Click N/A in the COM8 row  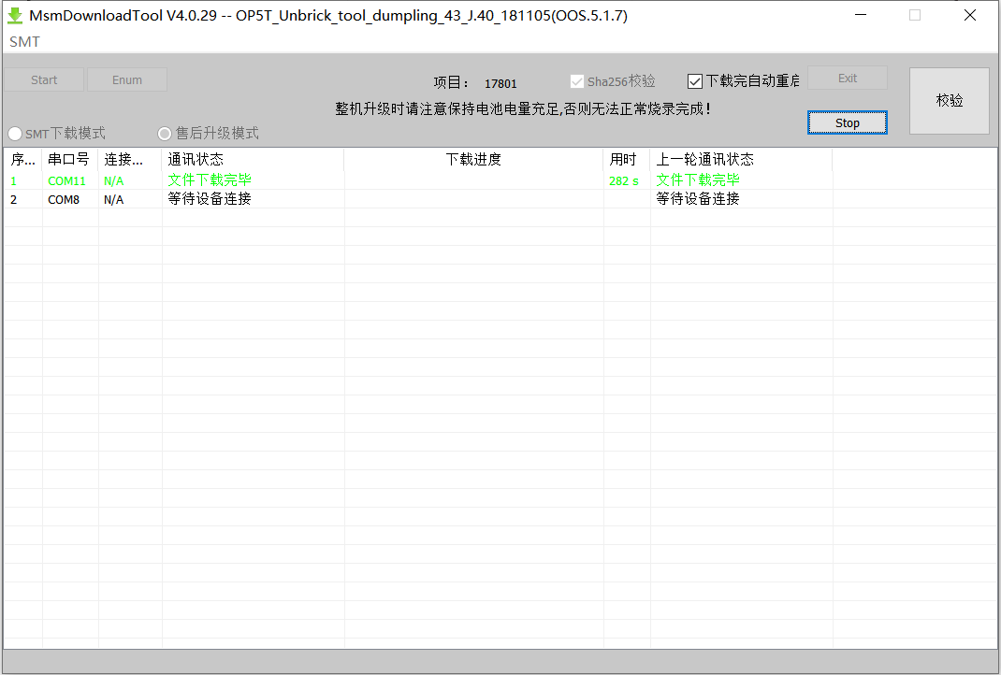(x=113, y=200)
